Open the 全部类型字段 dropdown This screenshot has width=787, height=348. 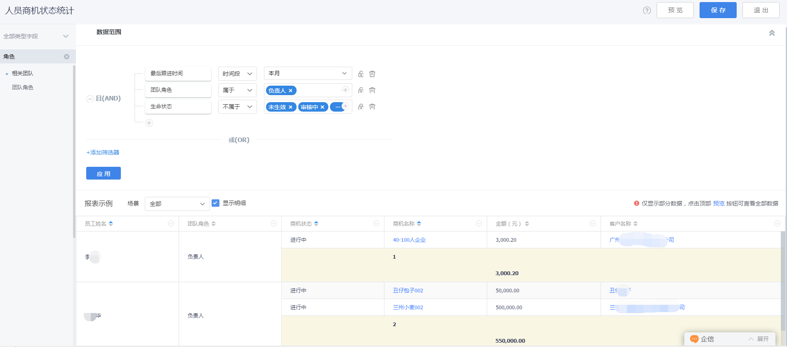(36, 36)
